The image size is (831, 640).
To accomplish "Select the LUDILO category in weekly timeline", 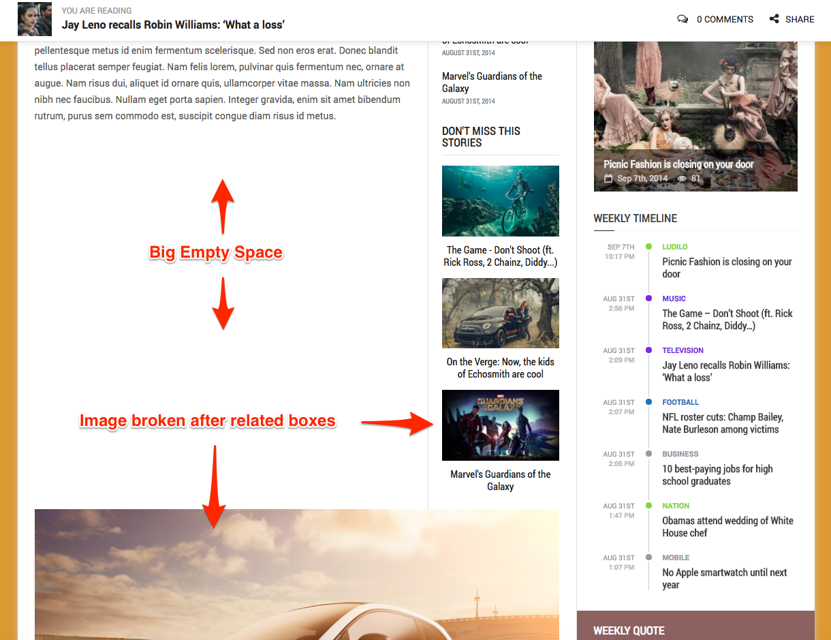I will tap(675, 247).
